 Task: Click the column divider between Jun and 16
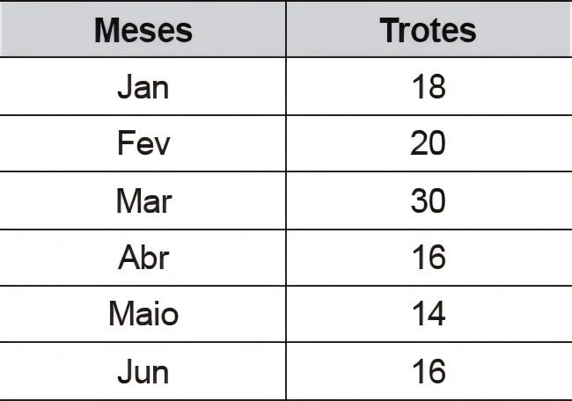point(286,371)
